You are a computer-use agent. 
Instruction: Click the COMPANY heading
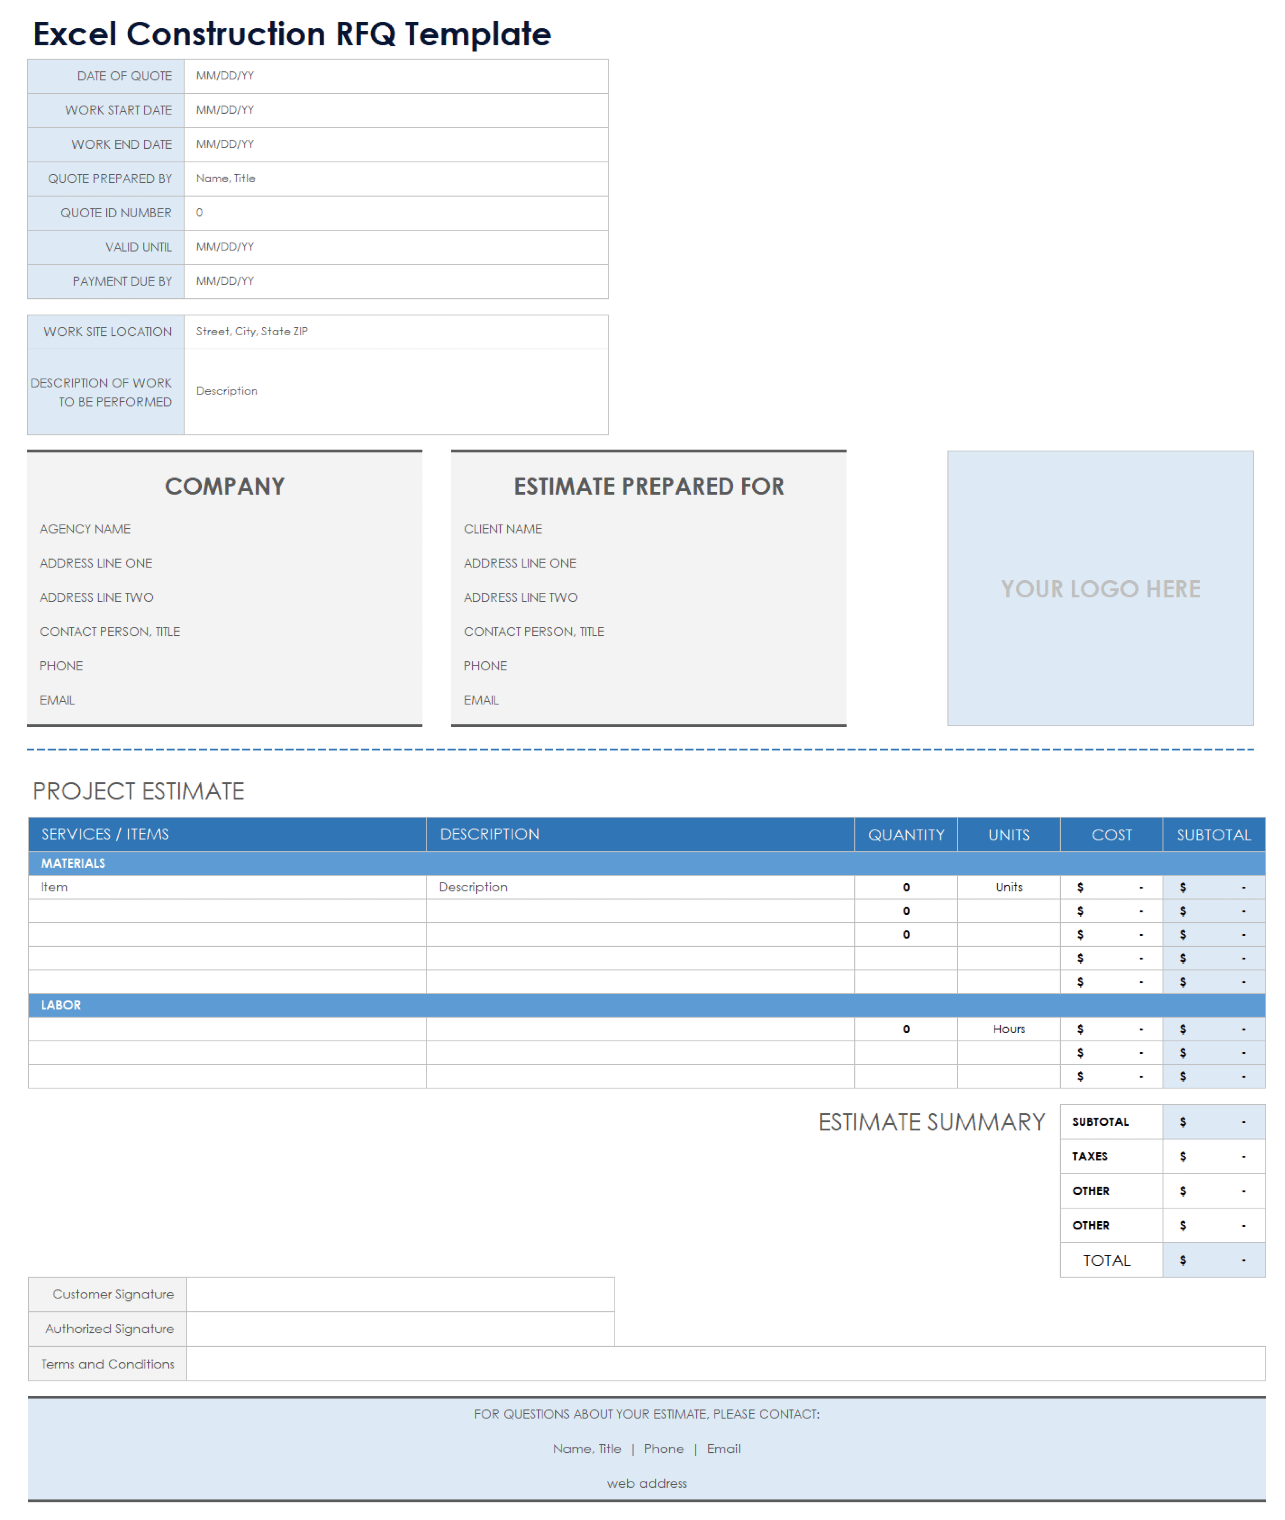click(224, 486)
